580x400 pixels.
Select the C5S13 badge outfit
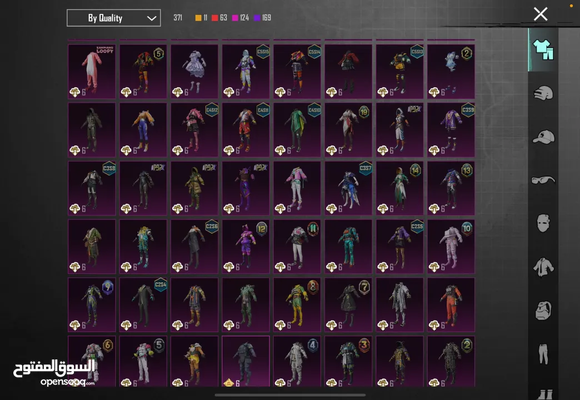(x=400, y=72)
